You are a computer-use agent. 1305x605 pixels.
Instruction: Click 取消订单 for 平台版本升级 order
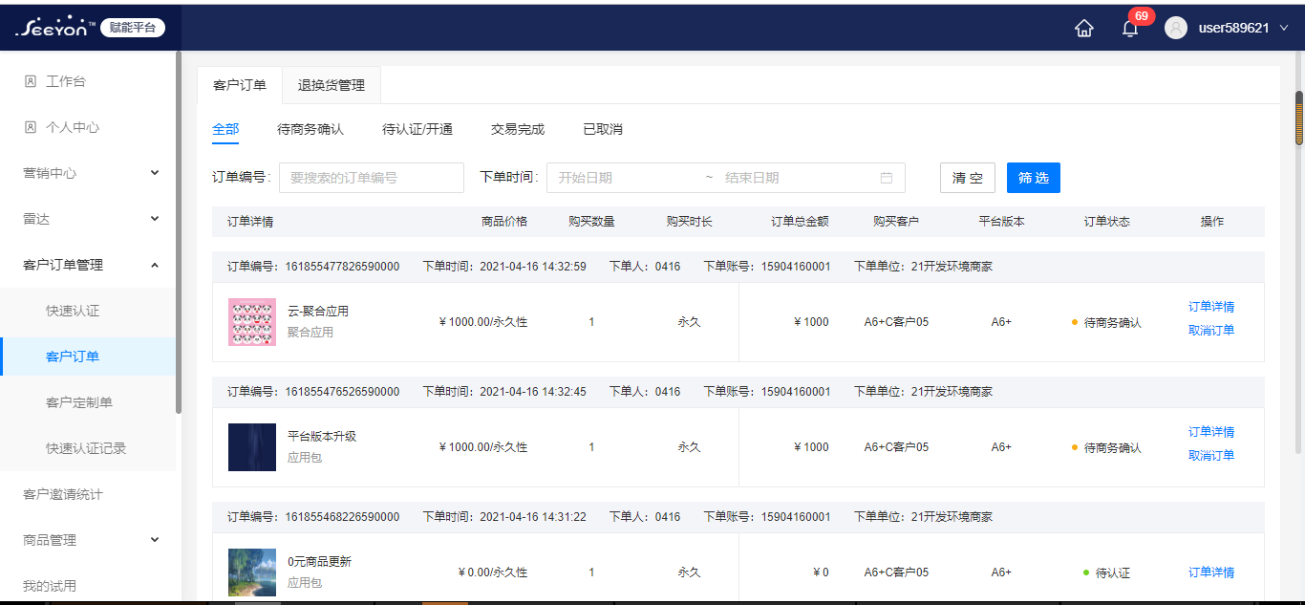(1211, 456)
